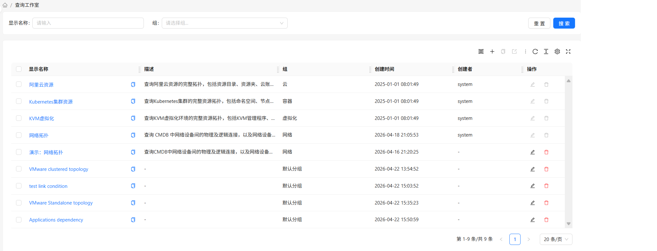The height and width of the screenshot is (251, 657).
Task: Edit the Applications dependency row
Action: point(533,220)
